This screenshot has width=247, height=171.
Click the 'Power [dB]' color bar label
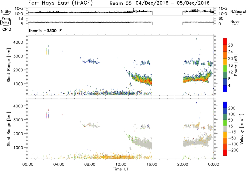tap(236, 65)
